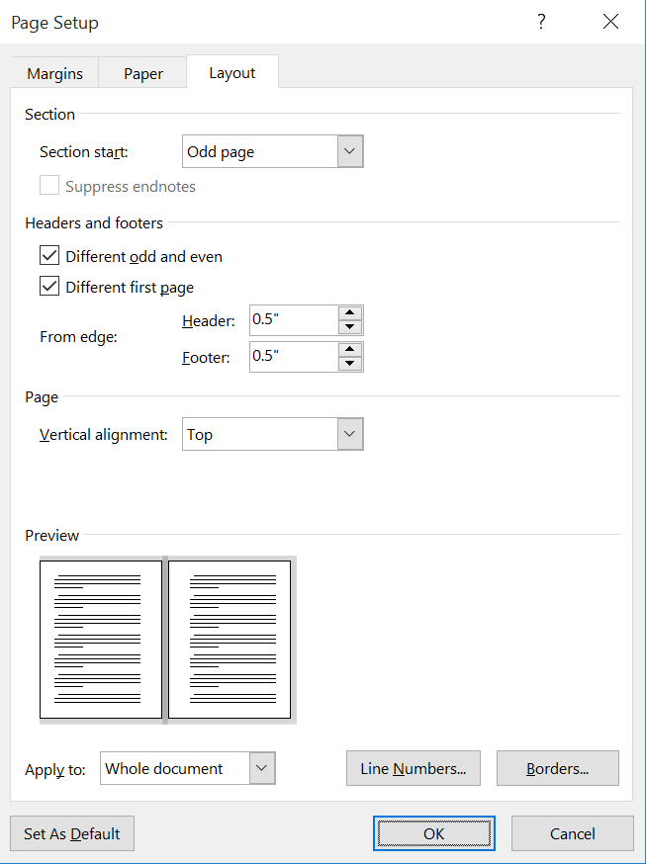
Task: Close the Page Setup dialog
Action: (x=610, y=22)
